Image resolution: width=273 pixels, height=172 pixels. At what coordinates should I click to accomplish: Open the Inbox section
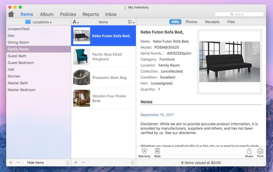(x=111, y=14)
